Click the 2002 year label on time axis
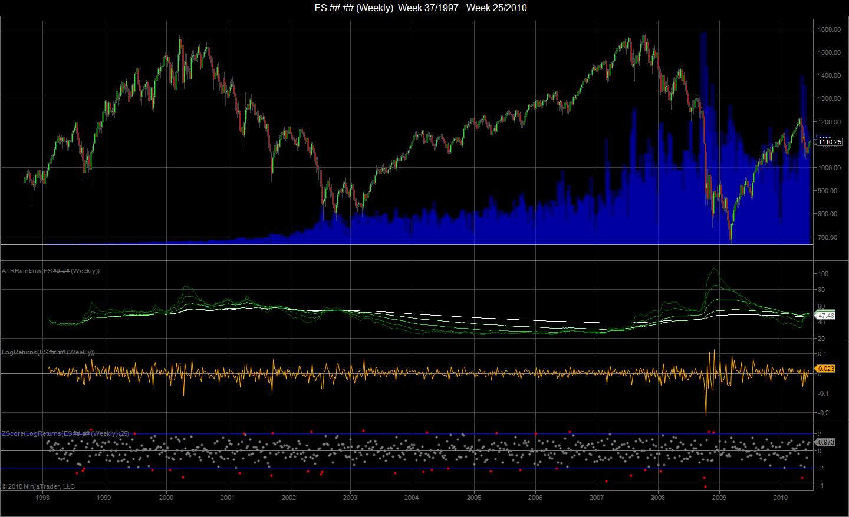 click(x=289, y=498)
